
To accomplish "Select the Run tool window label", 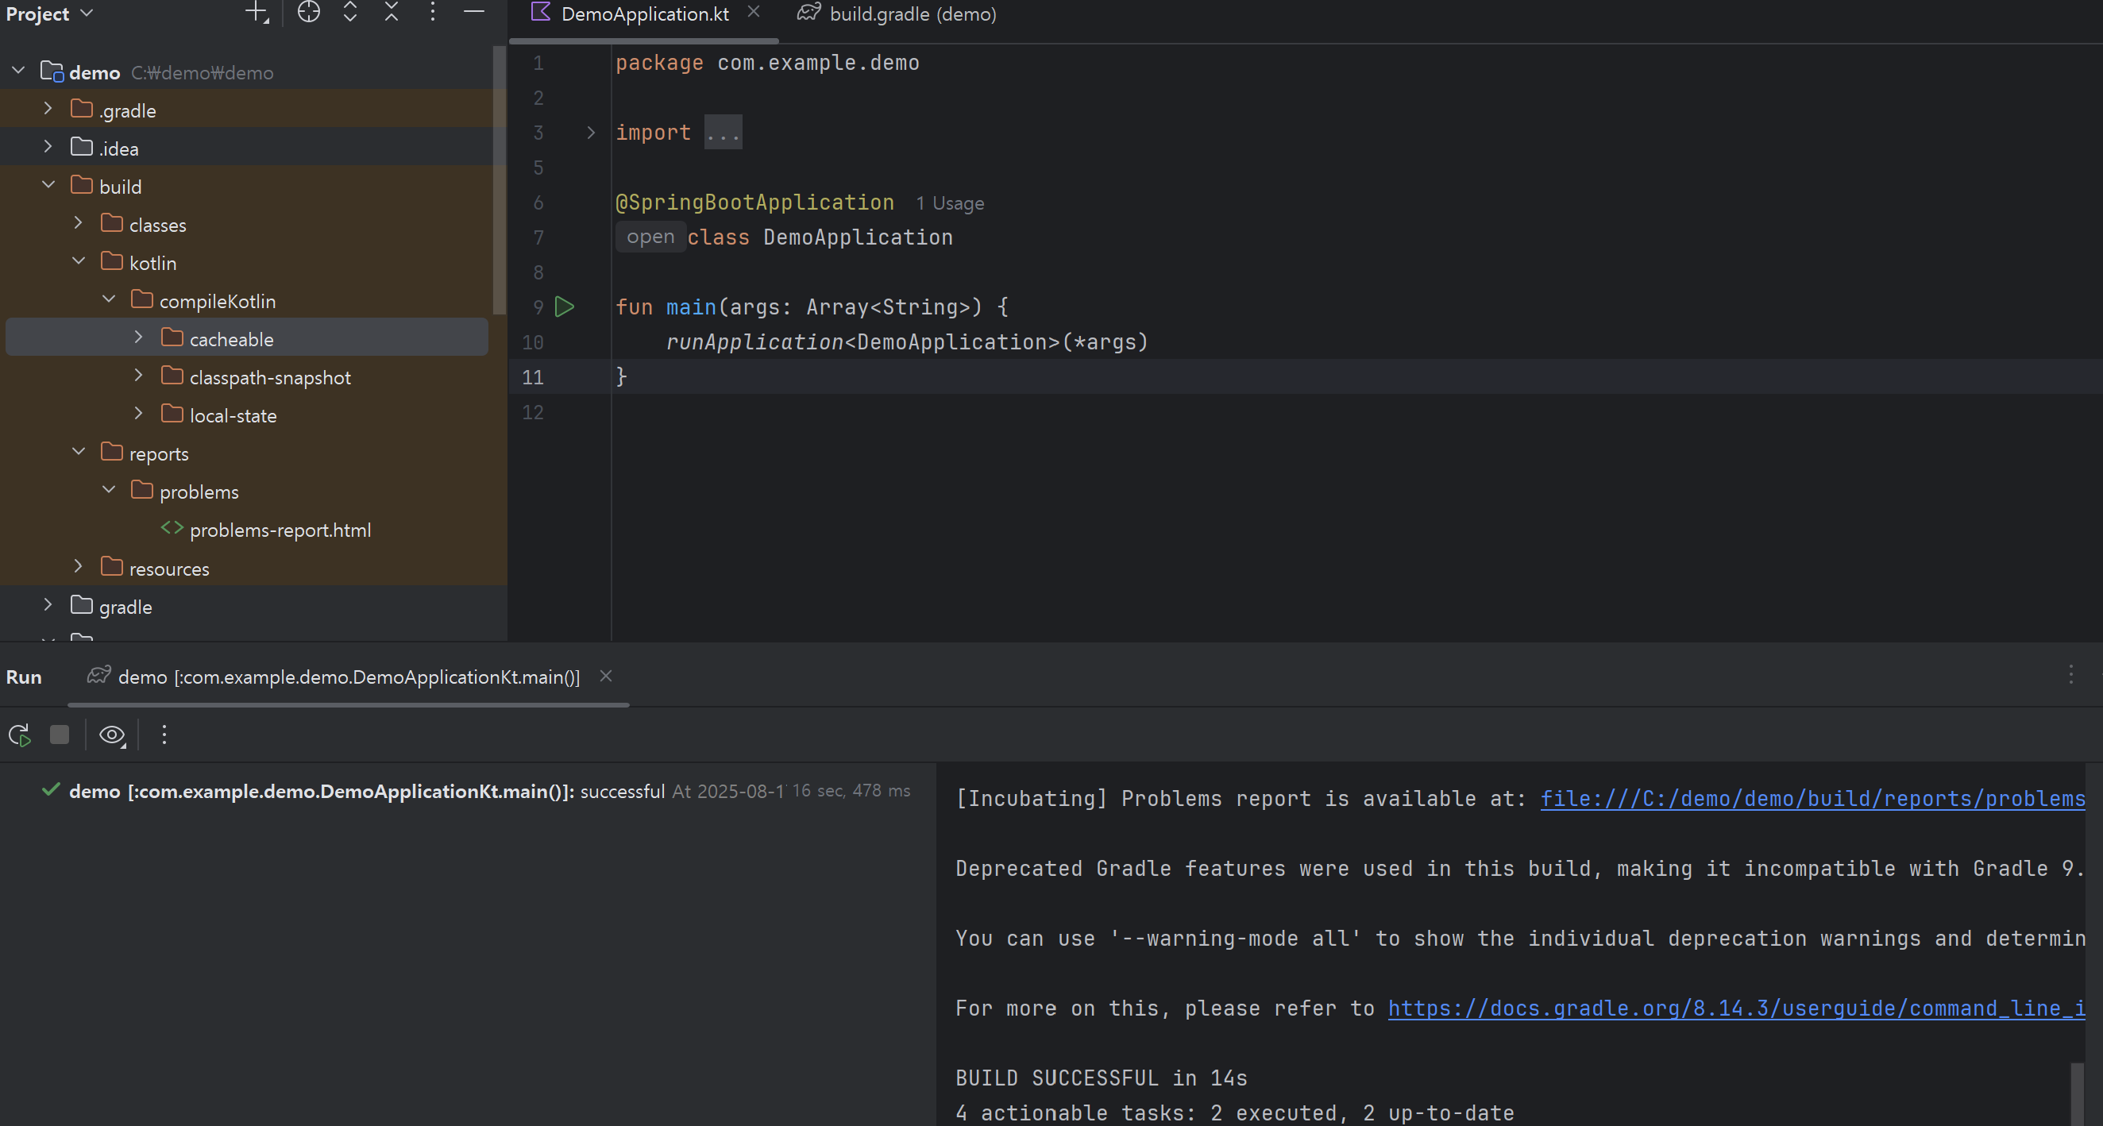I will pos(24,677).
